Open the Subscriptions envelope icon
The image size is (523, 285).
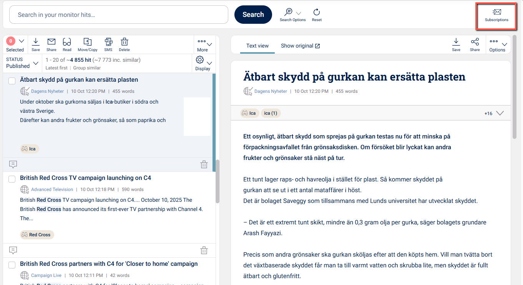pyautogui.click(x=496, y=13)
